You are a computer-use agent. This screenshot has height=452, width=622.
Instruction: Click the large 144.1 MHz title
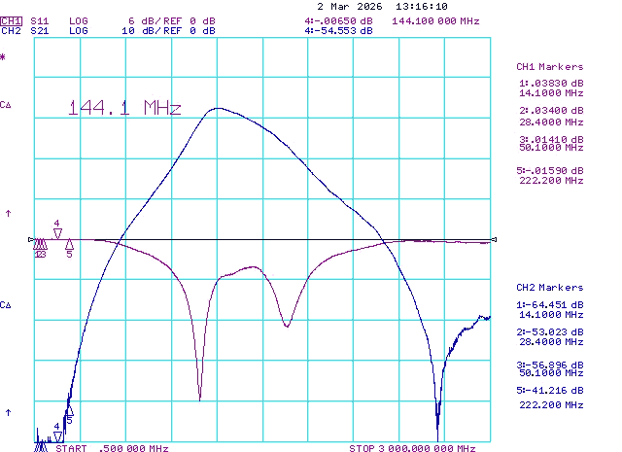pos(124,108)
